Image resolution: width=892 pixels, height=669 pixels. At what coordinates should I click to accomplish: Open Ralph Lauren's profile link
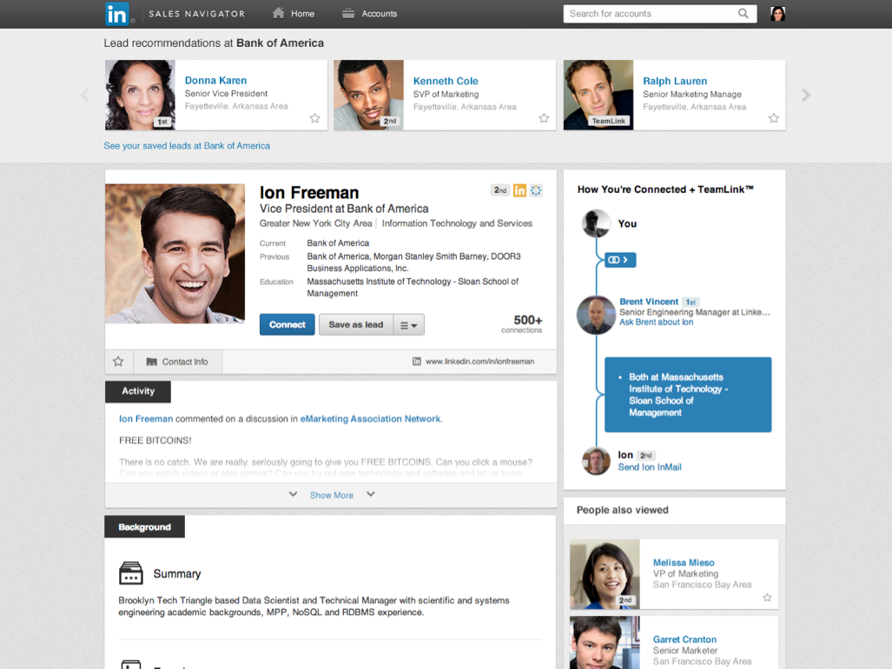(675, 81)
